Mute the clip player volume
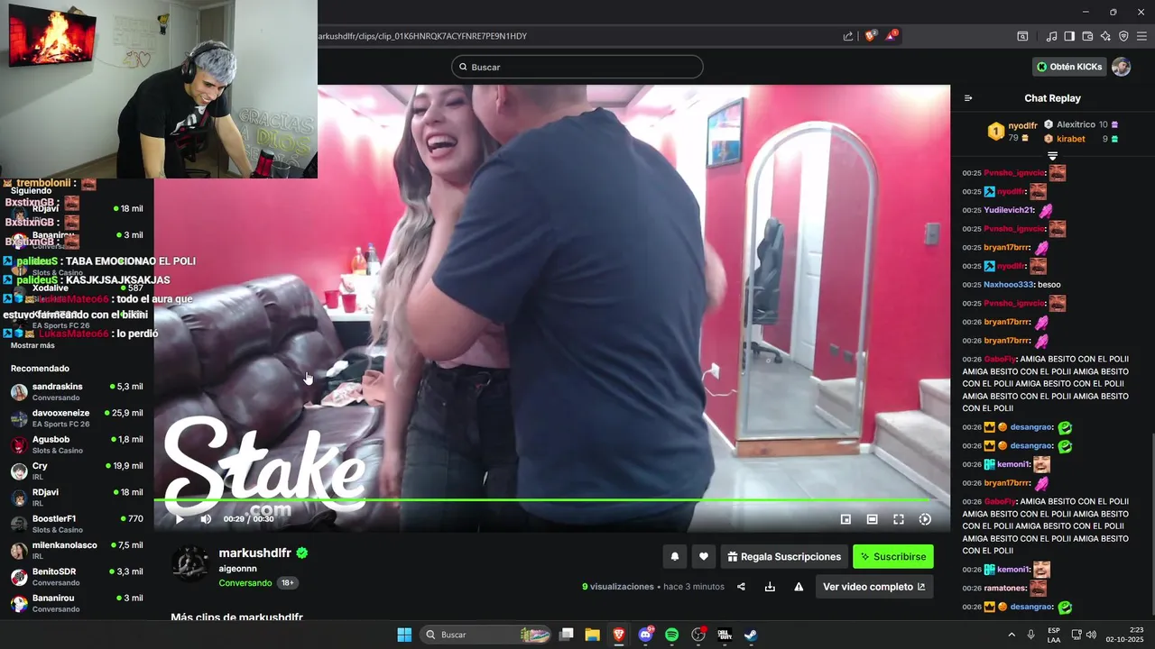This screenshot has width=1155, height=649. [206, 519]
